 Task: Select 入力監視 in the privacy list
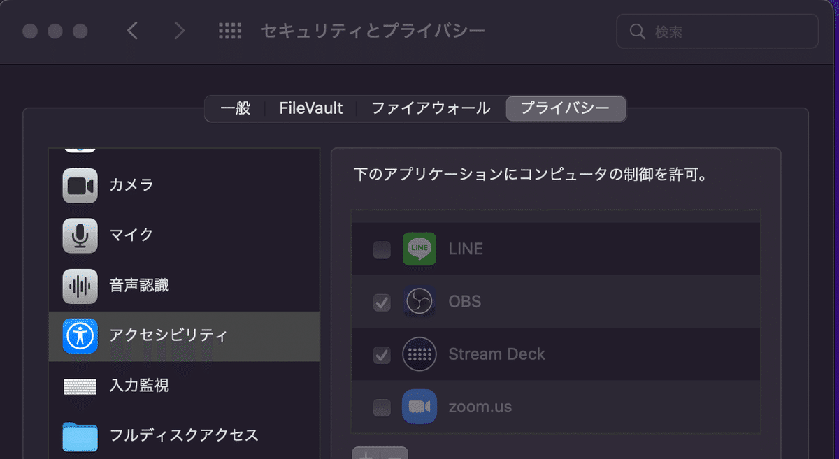click(x=184, y=386)
